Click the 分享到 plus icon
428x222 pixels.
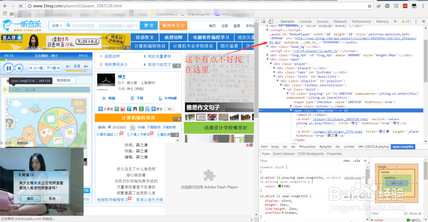[101, 109]
